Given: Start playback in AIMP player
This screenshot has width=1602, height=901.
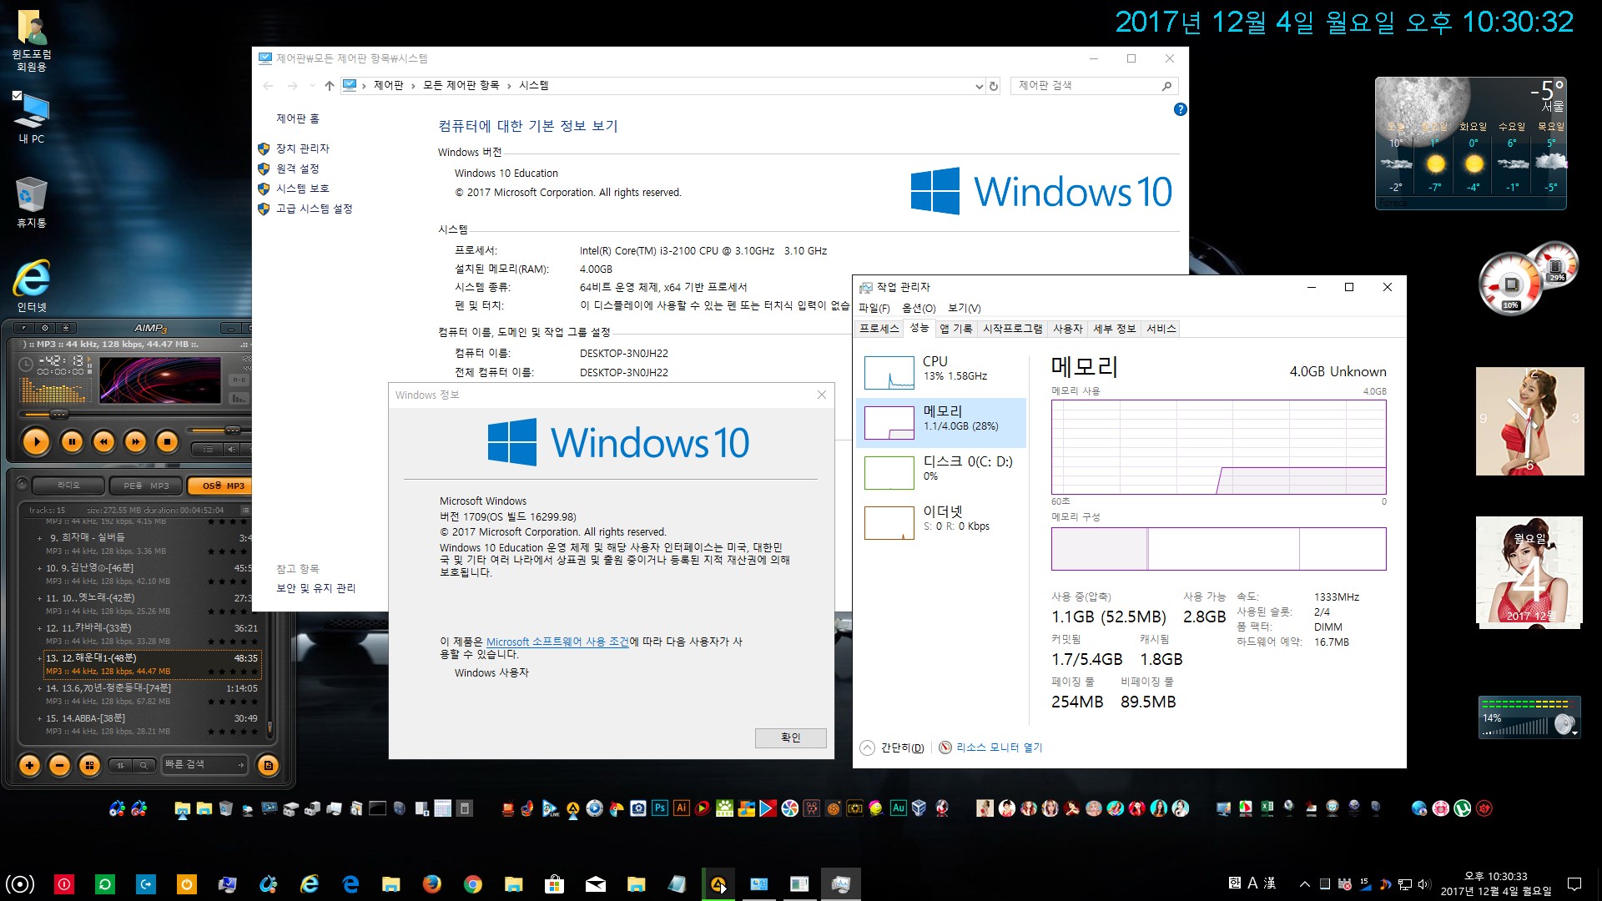Looking at the screenshot, I should 35,441.
